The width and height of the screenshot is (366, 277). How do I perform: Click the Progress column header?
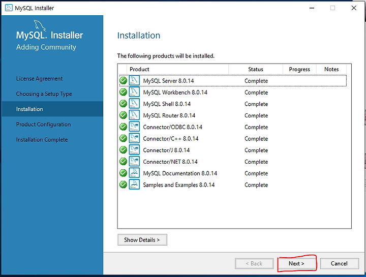299,69
